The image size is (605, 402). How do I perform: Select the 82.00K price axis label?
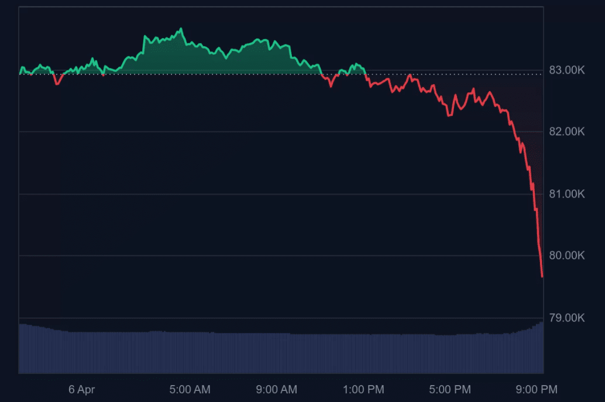click(x=566, y=131)
